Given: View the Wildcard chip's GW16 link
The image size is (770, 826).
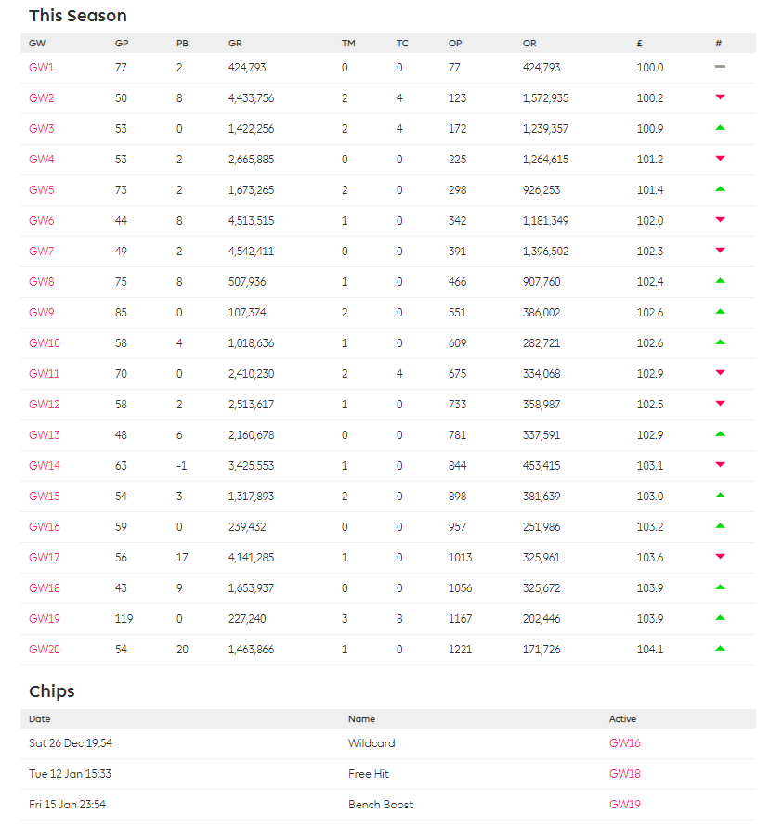Looking at the screenshot, I should pos(624,742).
